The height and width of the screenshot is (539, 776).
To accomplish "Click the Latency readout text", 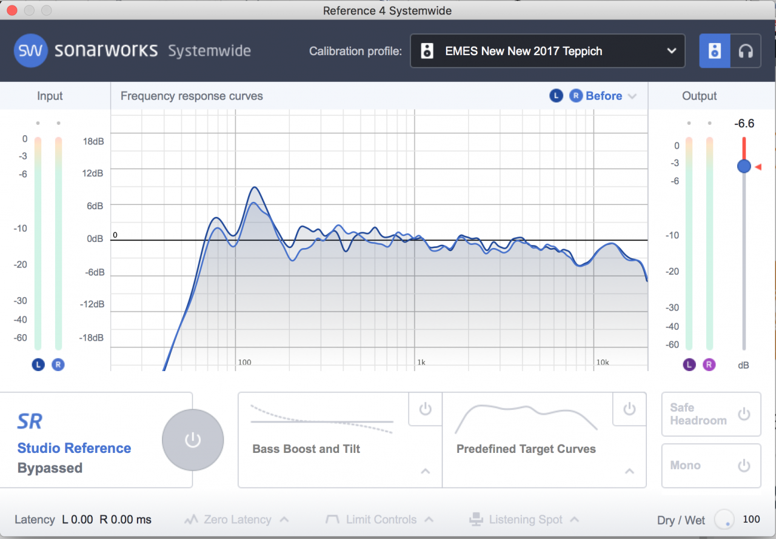I will (x=83, y=520).
